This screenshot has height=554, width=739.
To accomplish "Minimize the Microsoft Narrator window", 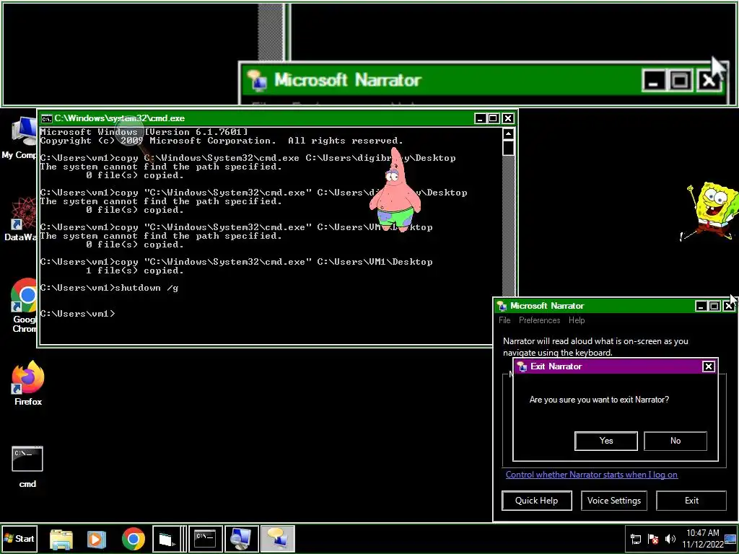I will tap(701, 306).
